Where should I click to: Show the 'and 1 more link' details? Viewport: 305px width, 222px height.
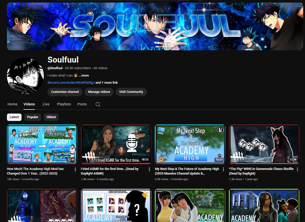pos(107,82)
